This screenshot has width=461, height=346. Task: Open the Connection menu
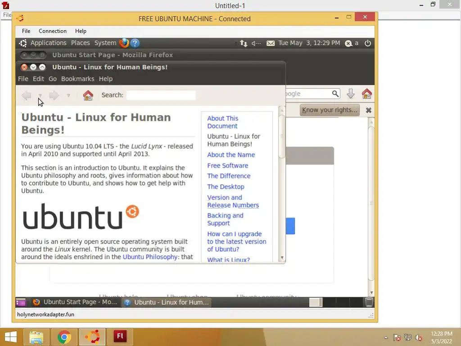(x=53, y=31)
